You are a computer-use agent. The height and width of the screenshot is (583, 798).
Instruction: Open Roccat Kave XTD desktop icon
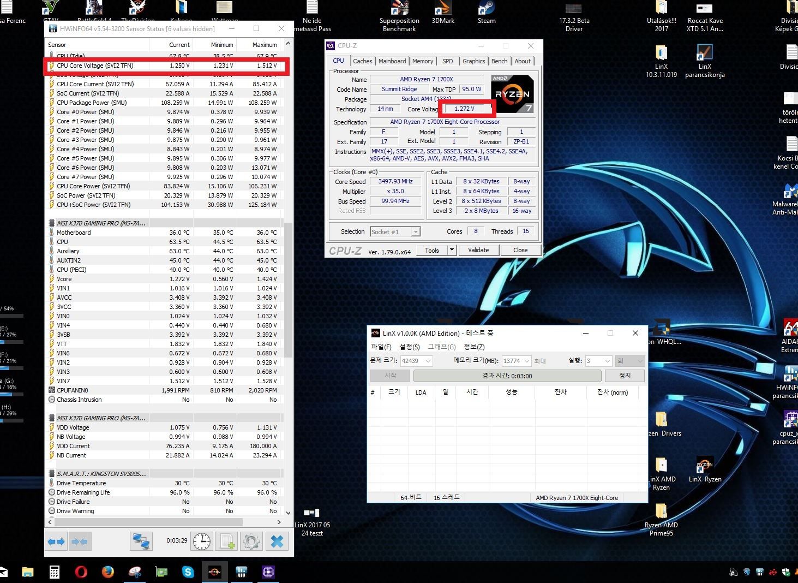705,17
